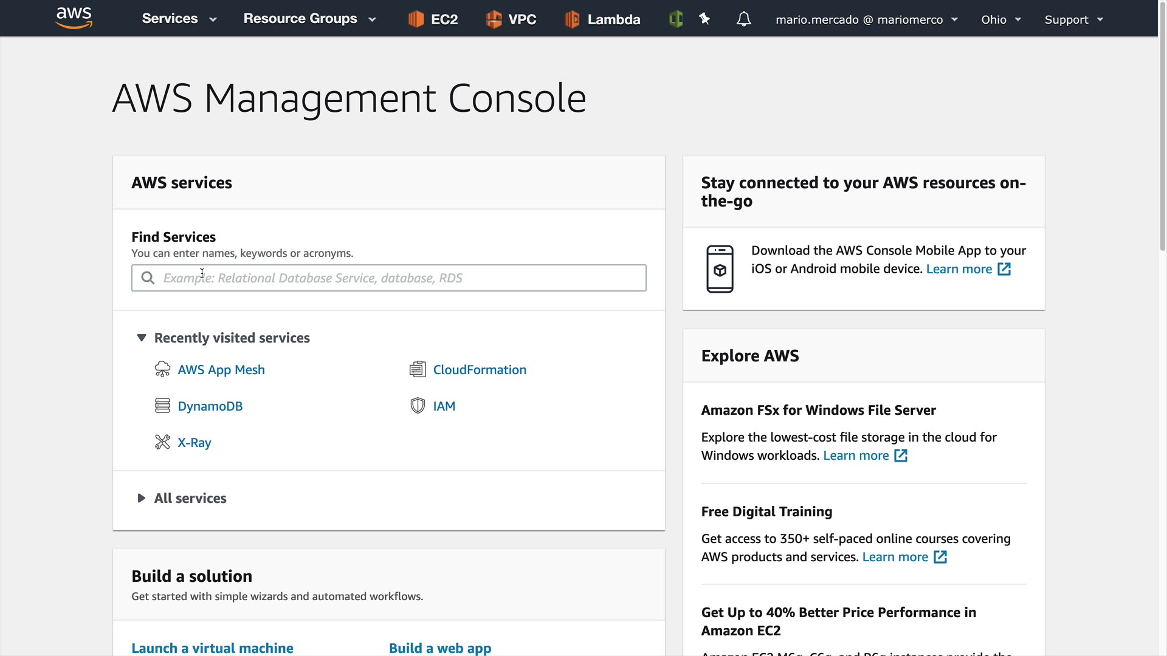
Task: Open the Resource Groups dropdown
Action: (x=309, y=19)
